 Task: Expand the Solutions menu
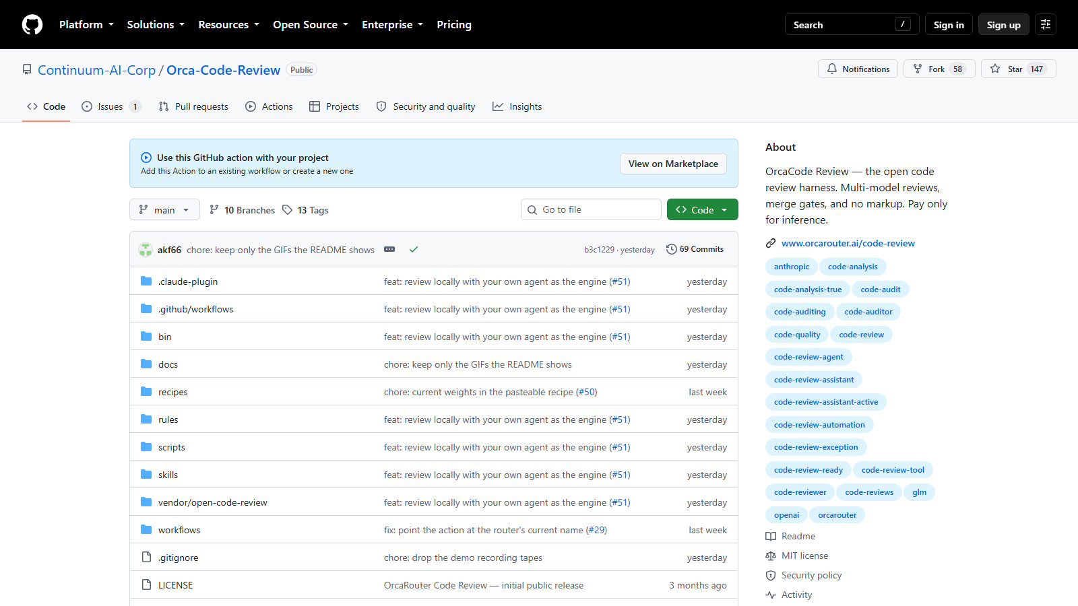[x=156, y=25]
